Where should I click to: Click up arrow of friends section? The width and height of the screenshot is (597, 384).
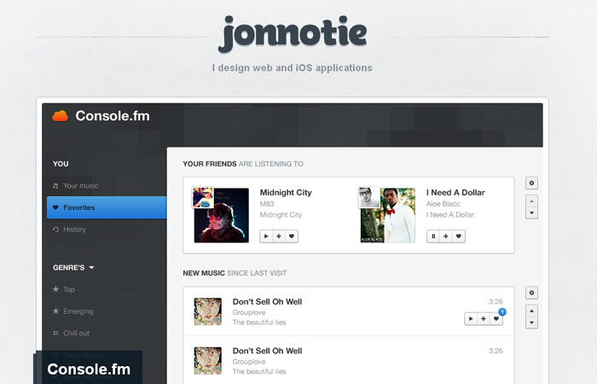[x=531, y=201]
